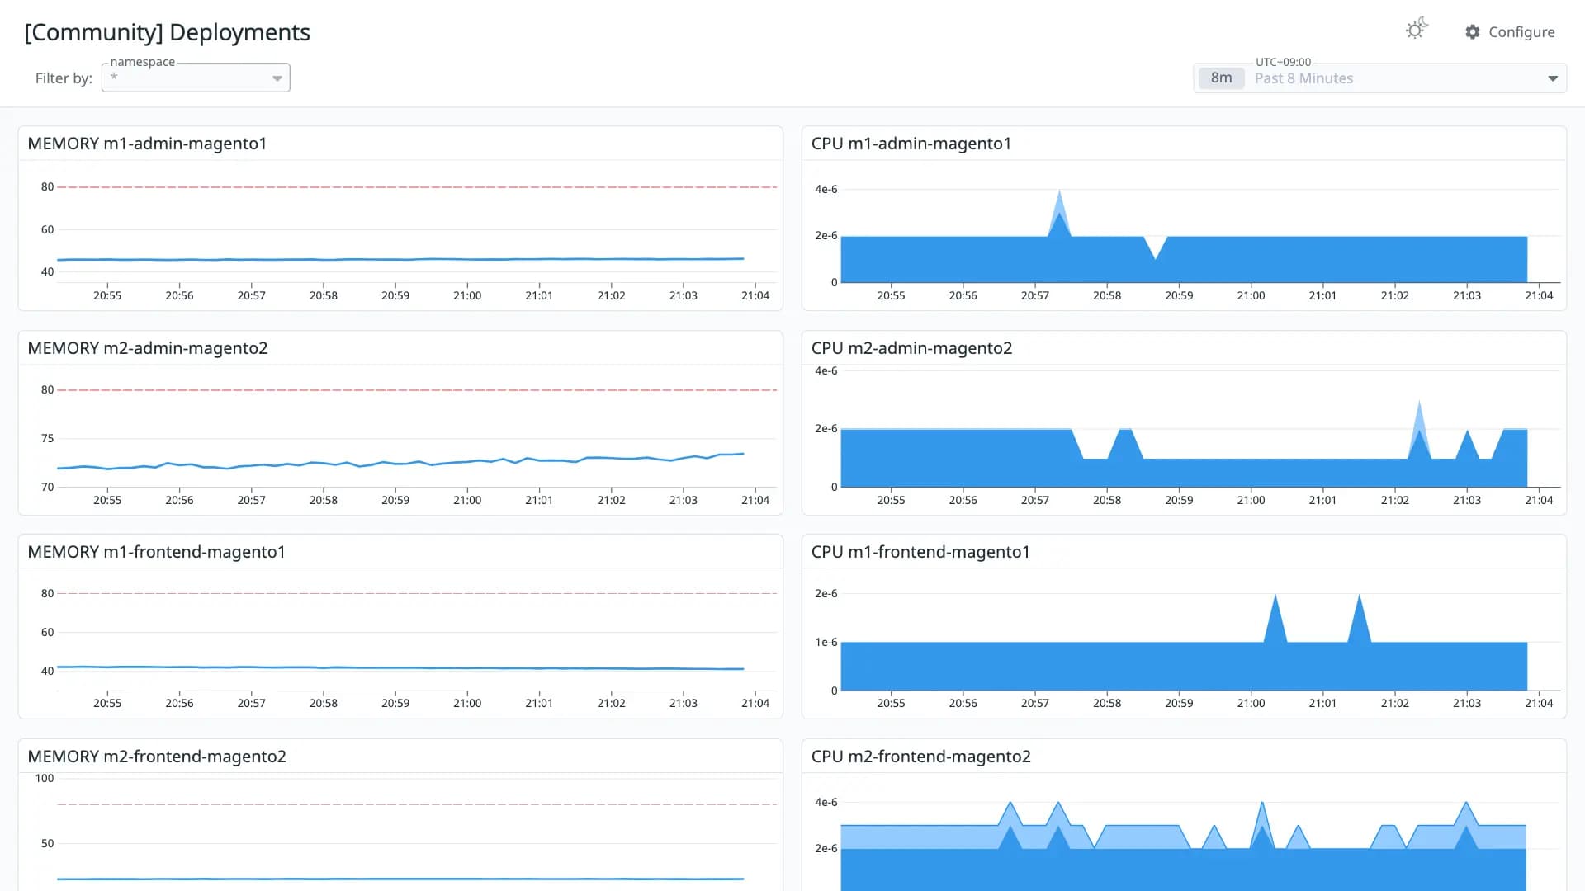This screenshot has width=1585, height=891.
Task: Expand the time range dropdown arrow
Action: click(1553, 78)
